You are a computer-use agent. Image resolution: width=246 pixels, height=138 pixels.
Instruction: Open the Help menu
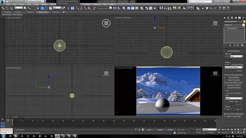point(105,4)
